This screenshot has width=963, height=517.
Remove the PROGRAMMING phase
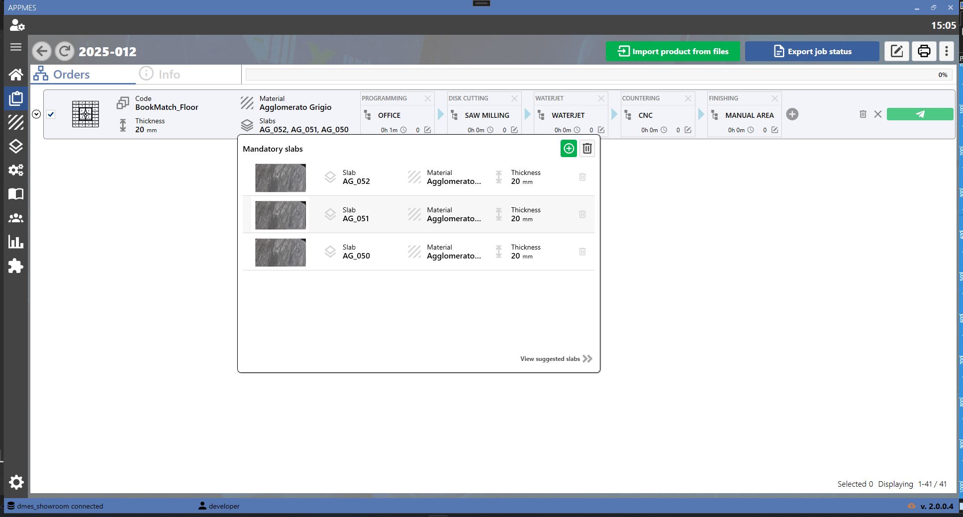(427, 98)
